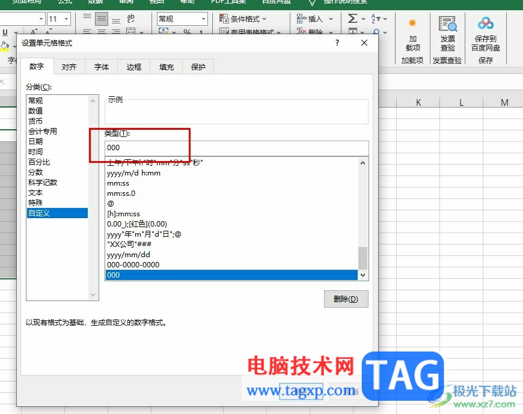Click the 类型 format code input field

(x=236, y=148)
